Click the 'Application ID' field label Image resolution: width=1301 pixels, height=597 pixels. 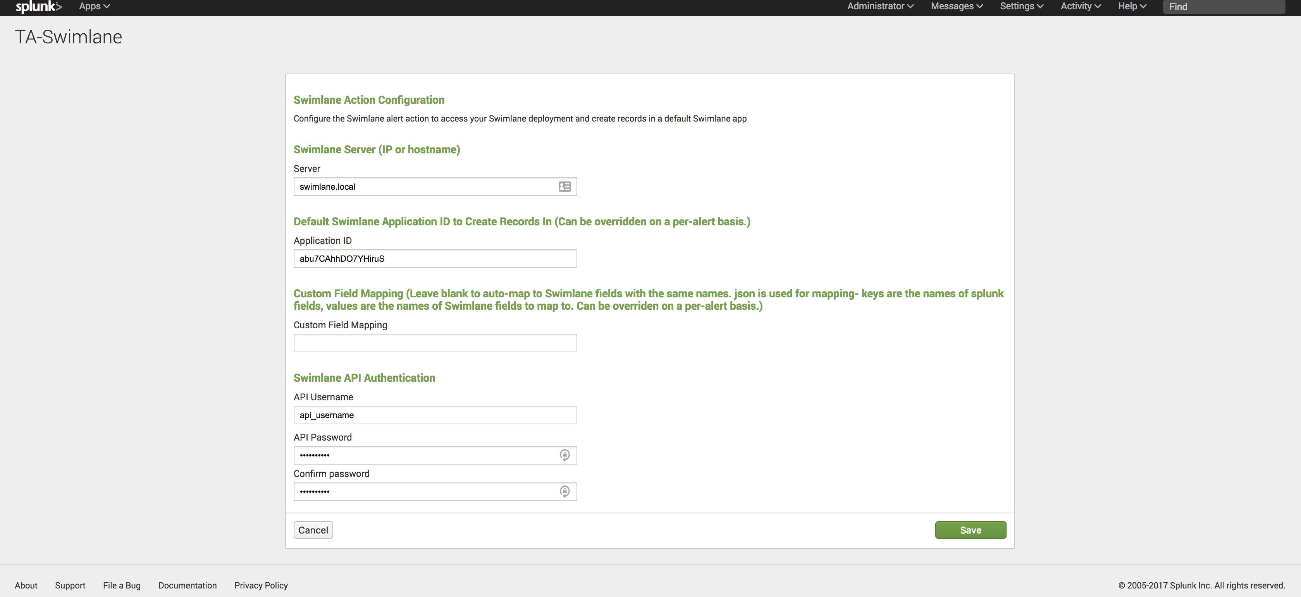[323, 241]
